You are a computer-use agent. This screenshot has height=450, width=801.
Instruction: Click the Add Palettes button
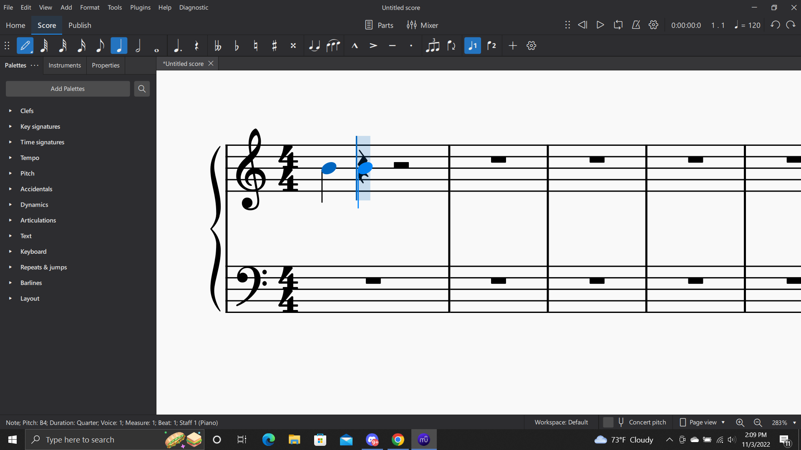pyautogui.click(x=68, y=88)
